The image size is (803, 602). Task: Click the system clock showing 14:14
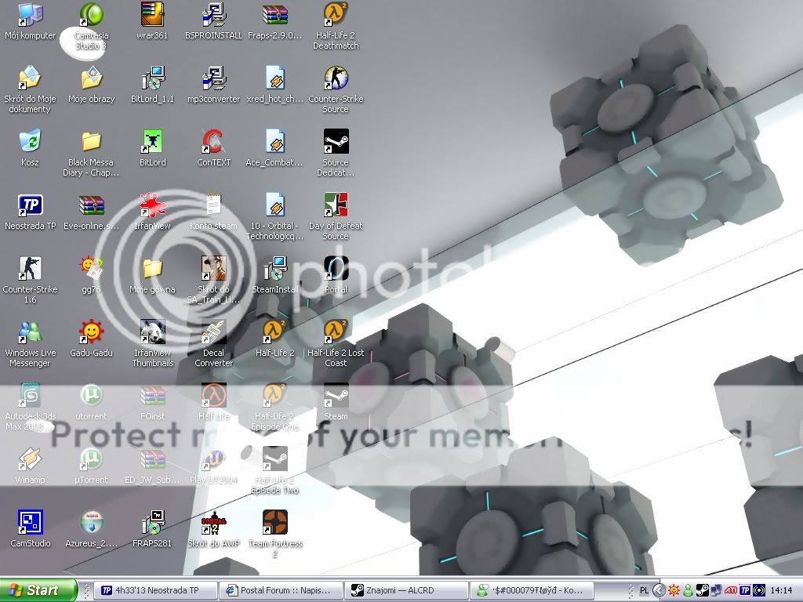(x=781, y=591)
